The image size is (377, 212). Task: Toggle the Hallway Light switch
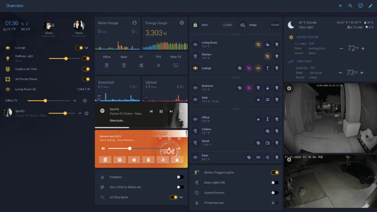[x=86, y=59]
